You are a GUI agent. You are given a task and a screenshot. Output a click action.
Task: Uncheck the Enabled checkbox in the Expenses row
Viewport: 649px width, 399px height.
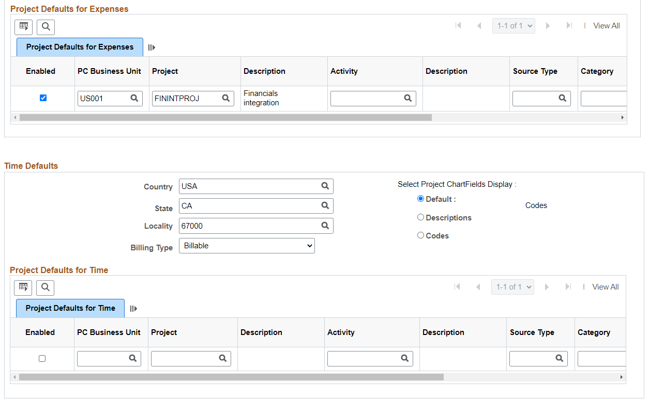pyautogui.click(x=43, y=98)
